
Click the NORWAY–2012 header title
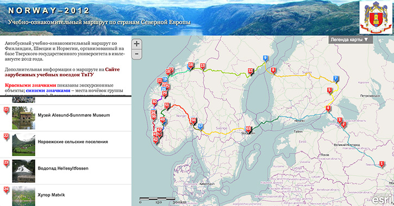49,11
